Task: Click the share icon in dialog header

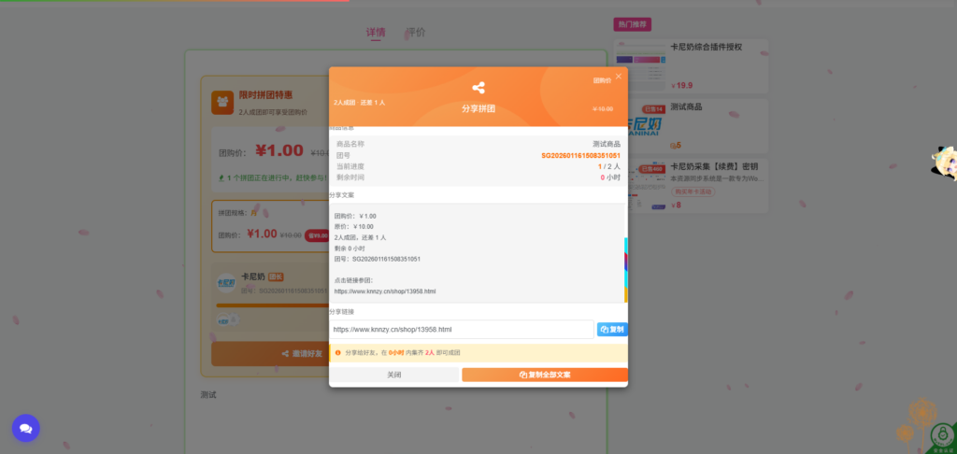Action: [478, 87]
